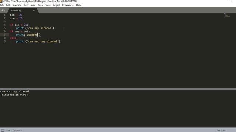The width and height of the screenshot is (236, 132).
Task: Click on the 'bob = 25' line
Action: 16,15
